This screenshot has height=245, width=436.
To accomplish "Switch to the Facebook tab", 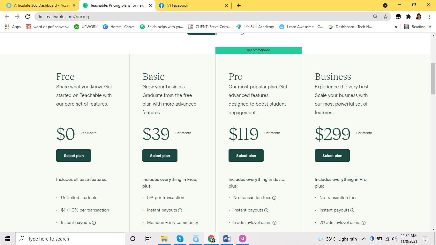I will (194, 5).
